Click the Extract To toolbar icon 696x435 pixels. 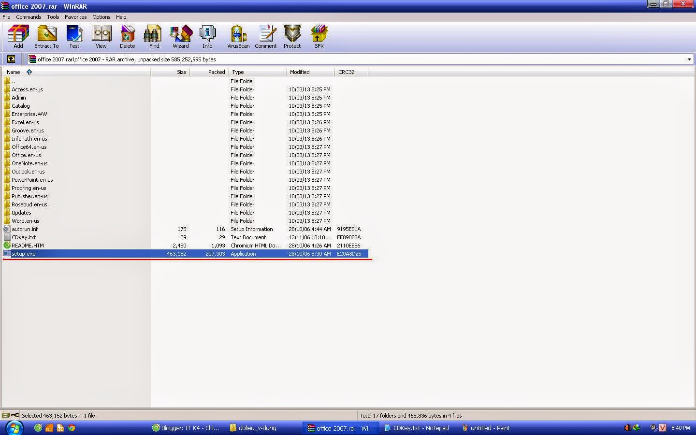pyautogui.click(x=46, y=37)
